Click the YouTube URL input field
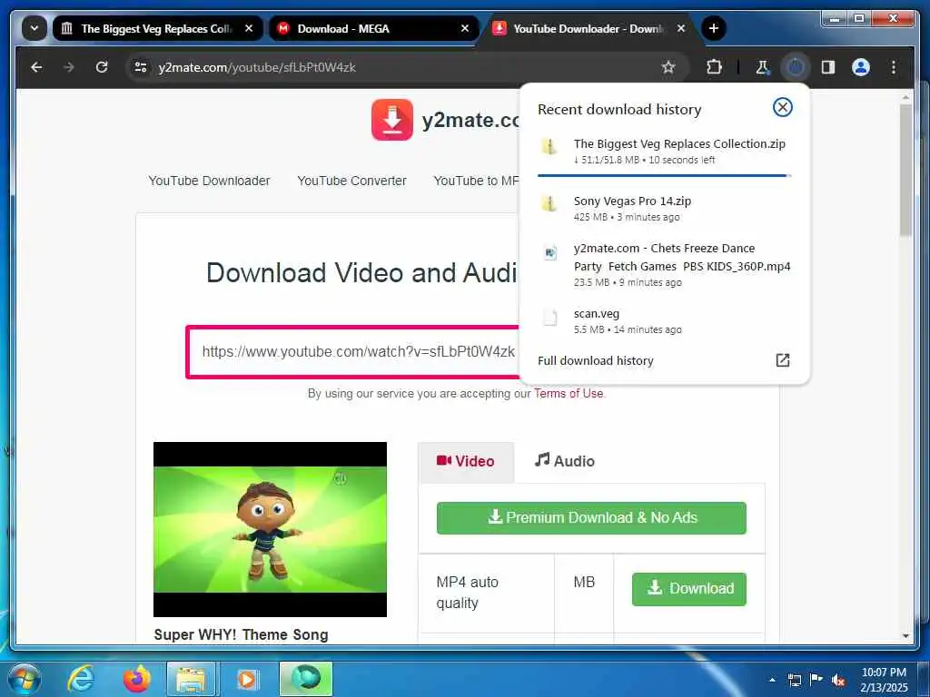This screenshot has width=930, height=697. (353, 351)
